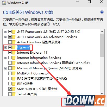Select the Hyper-V folder icon
107x107 pixels.
pos(14,47)
